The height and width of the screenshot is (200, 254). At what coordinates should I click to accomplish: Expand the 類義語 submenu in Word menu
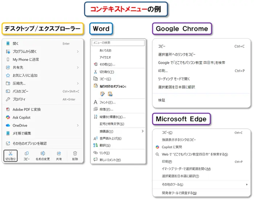(x=143, y=131)
